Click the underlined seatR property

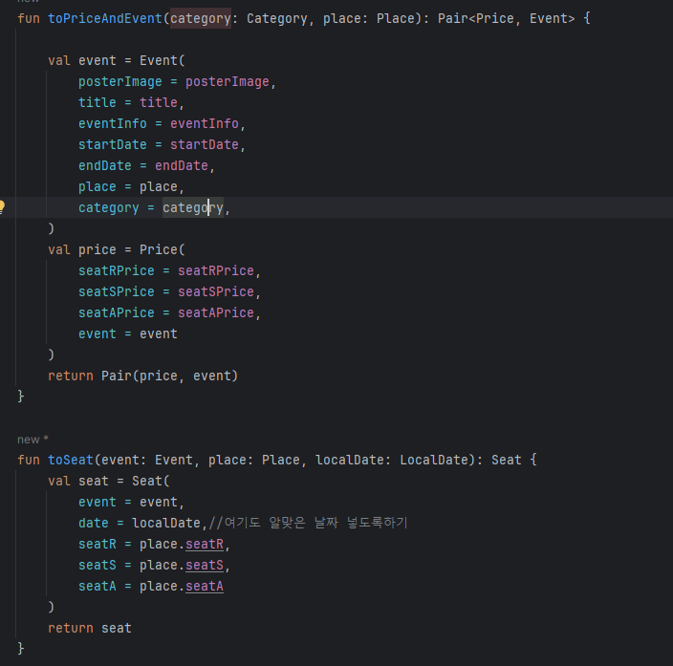[x=205, y=544]
